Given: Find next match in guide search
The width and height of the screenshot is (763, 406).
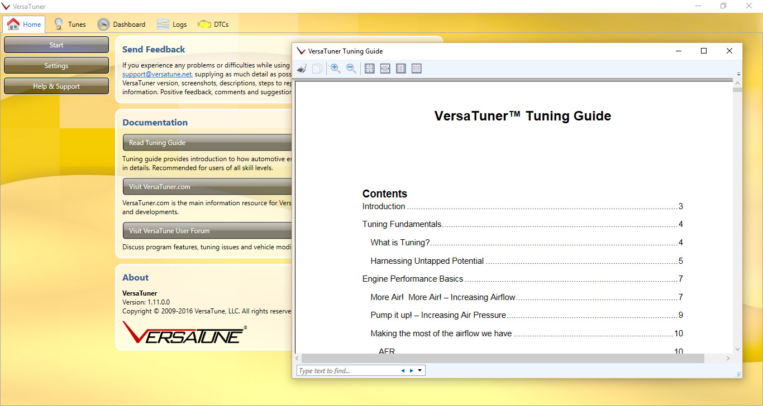Looking at the screenshot, I should tap(412, 370).
